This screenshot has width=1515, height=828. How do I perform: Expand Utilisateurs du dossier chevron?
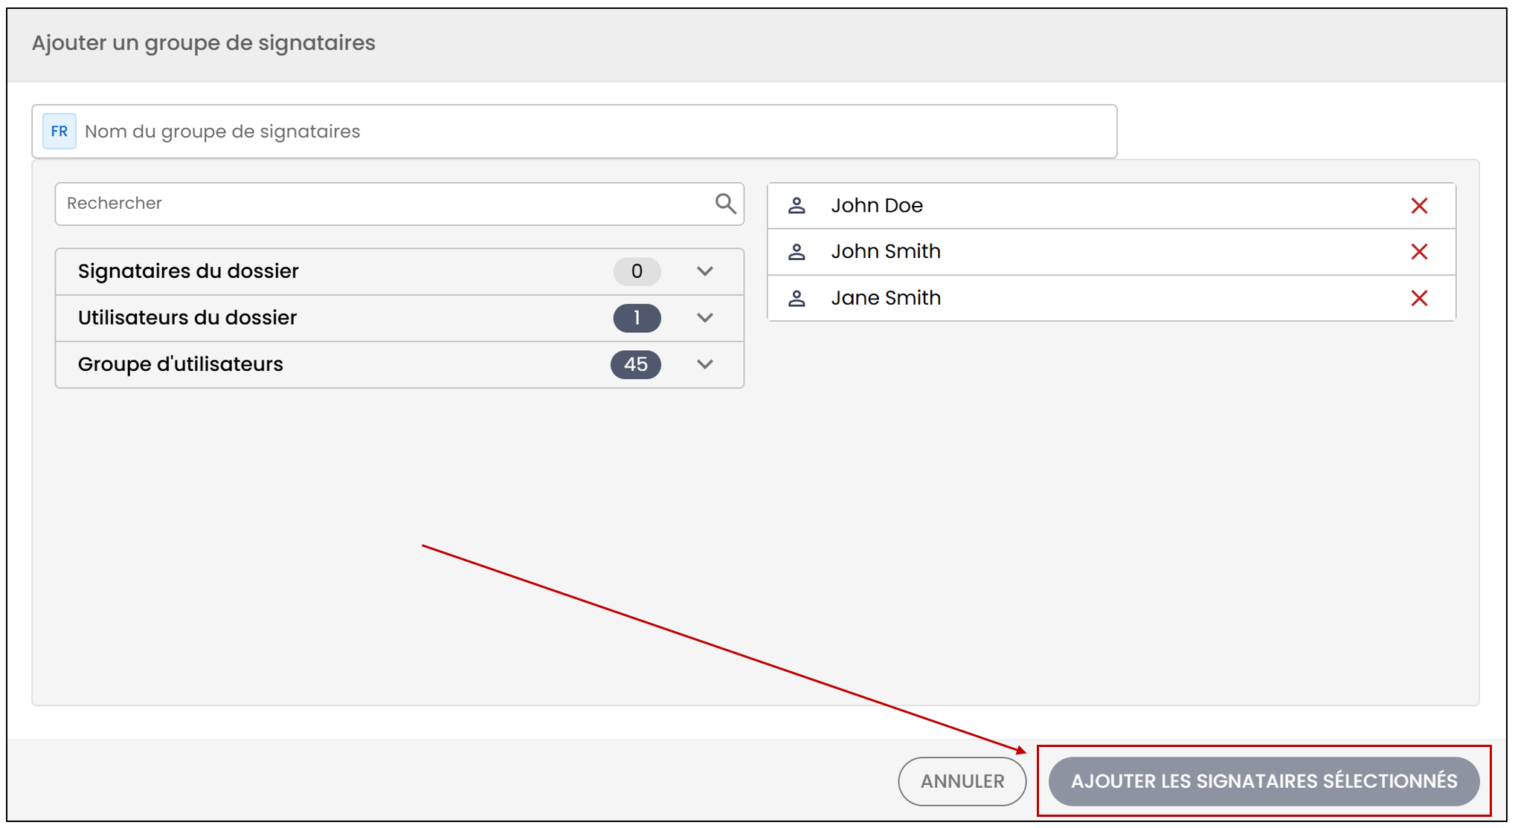tap(705, 318)
